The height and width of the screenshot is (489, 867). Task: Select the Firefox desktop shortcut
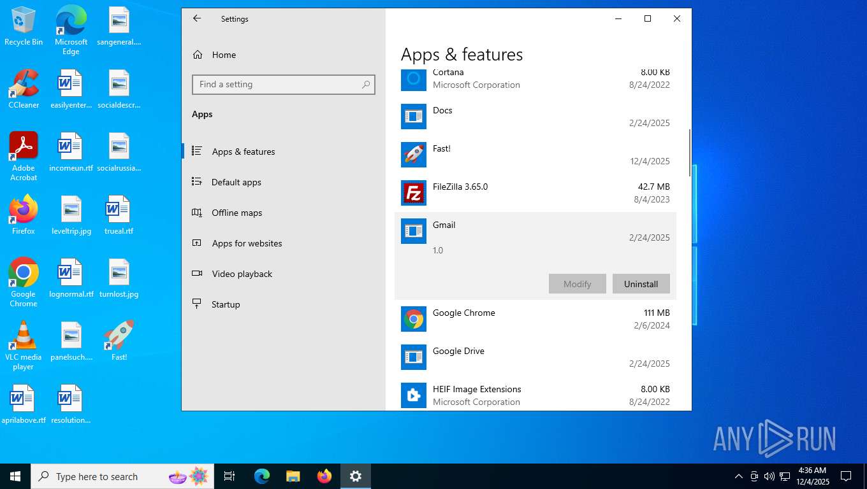pos(24,215)
